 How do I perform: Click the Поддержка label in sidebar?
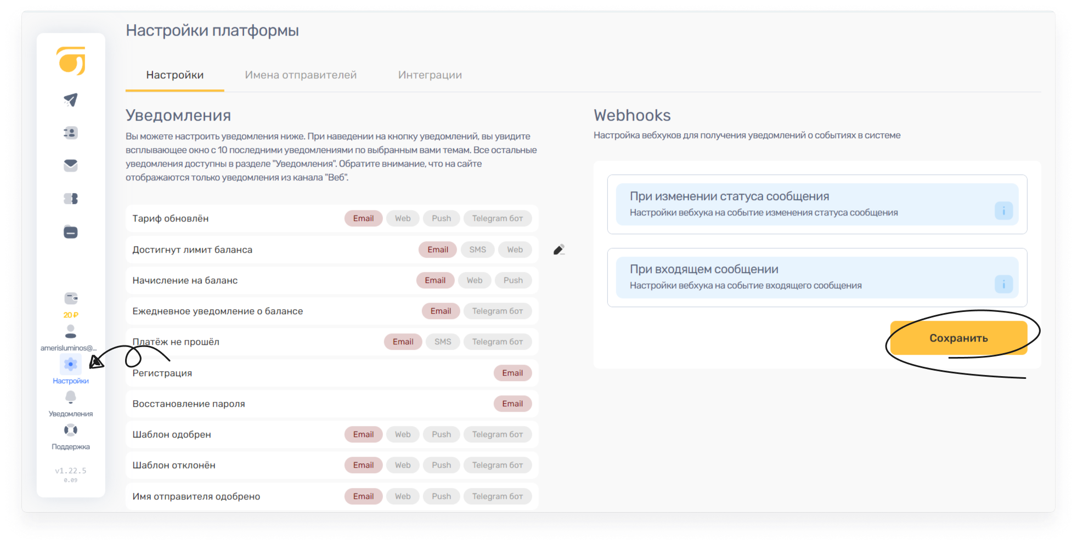tap(71, 447)
